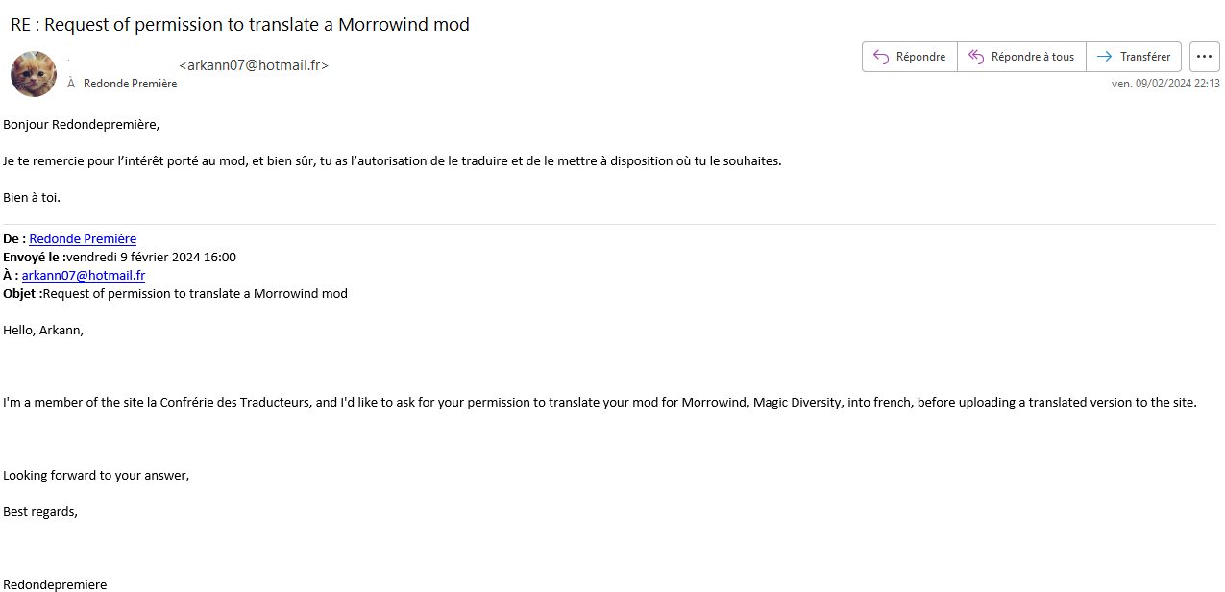Click the timestamp ven. 09/02/2024 22:13
Screen dimensions: 1225x592
tap(1165, 84)
